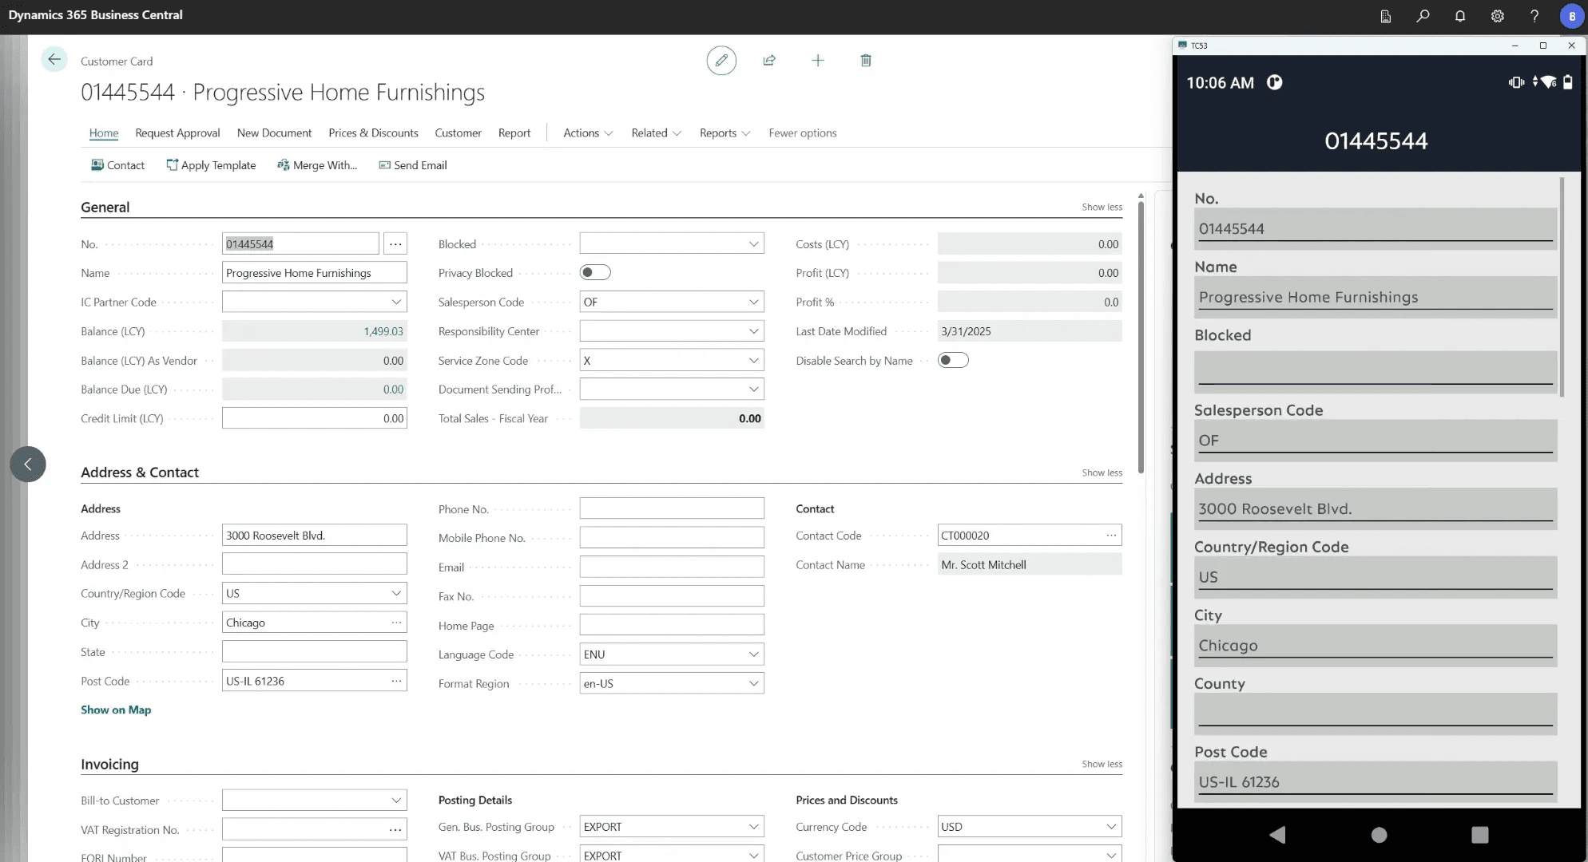Click the pencil edit icon
The image size is (1588, 862).
[721, 61]
